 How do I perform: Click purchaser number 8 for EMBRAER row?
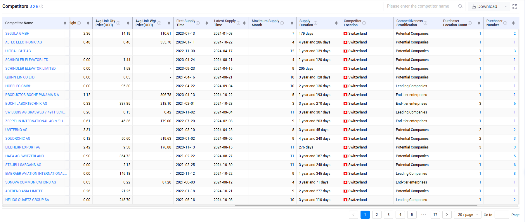pos(515,174)
